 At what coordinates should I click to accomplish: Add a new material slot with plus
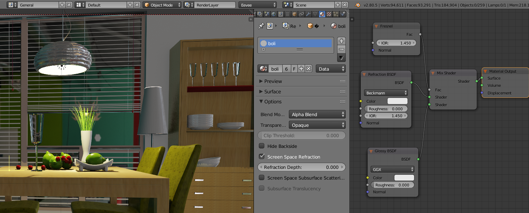click(341, 41)
